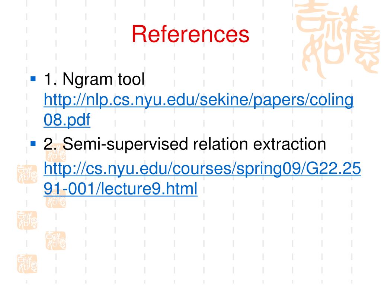Select the word 'tool' in item one
The height and width of the screenshot is (285, 381).
(131, 79)
